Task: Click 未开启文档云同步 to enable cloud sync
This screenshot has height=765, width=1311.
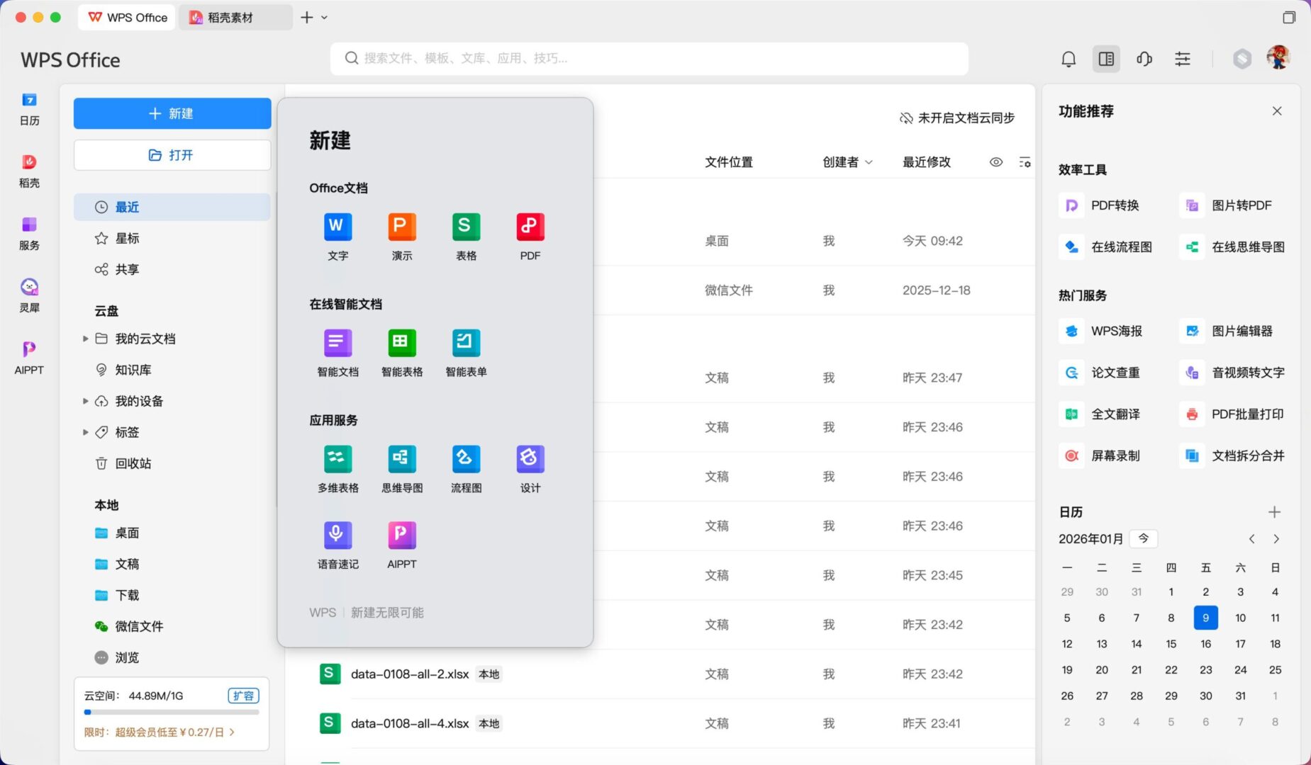Action: pyautogui.click(x=957, y=118)
